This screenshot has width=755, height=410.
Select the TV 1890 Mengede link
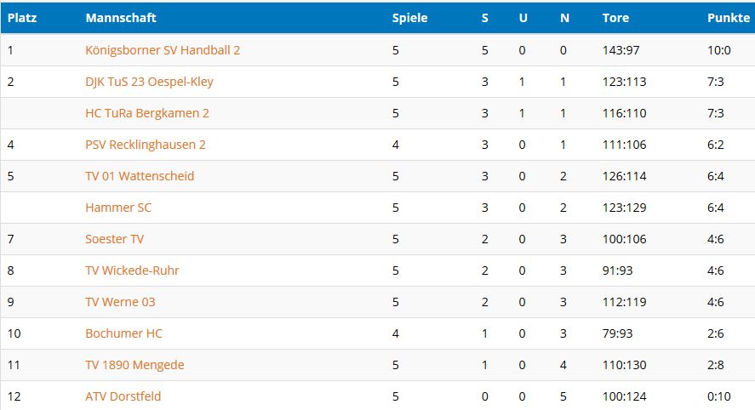click(134, 365)
